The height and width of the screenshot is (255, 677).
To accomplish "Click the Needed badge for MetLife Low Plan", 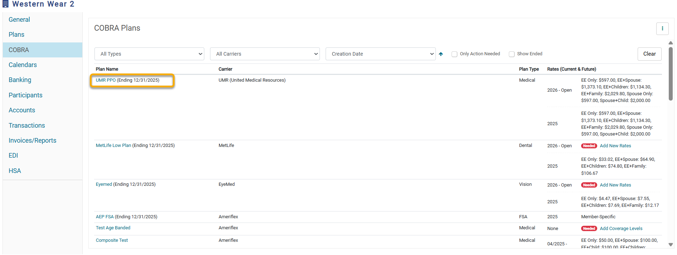I will point(589,146).
